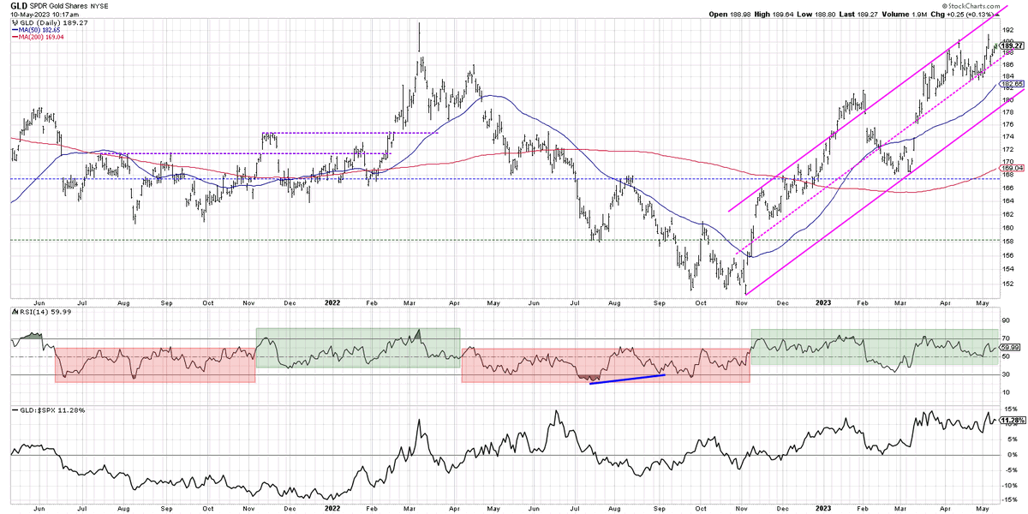Click the line-style icon before GLD:$SPX
Viewport: 1028px width, 514px height.
pyautogui.click(x=15, y=409)
